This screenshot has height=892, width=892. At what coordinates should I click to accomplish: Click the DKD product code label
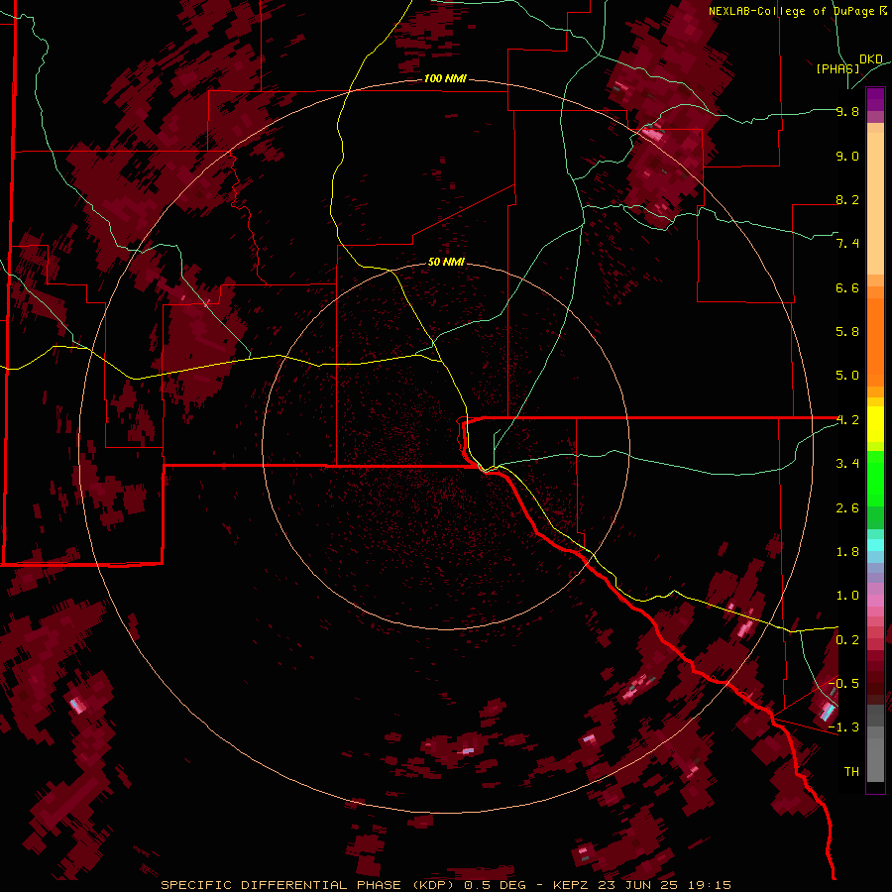coord(871,59)
